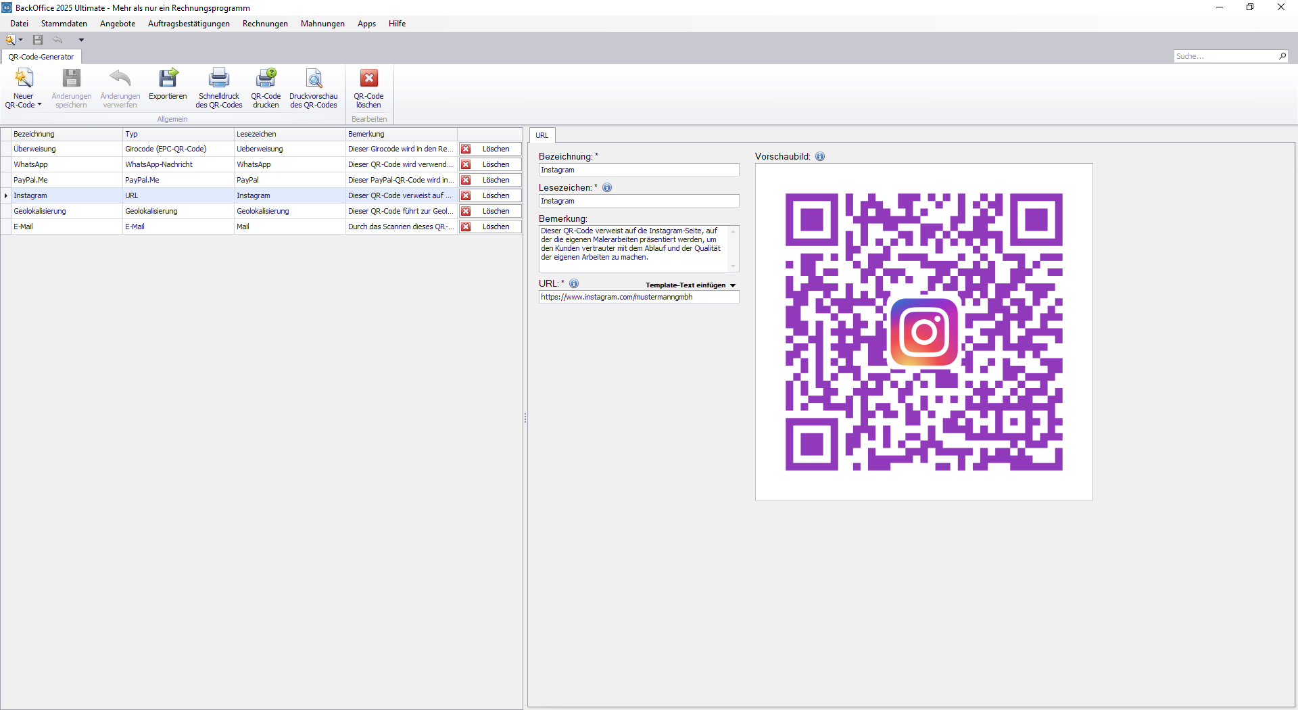Click Bemerkung scrollbar down arrow
Viewport: 1298px width, 710px height.
(734, 266)
